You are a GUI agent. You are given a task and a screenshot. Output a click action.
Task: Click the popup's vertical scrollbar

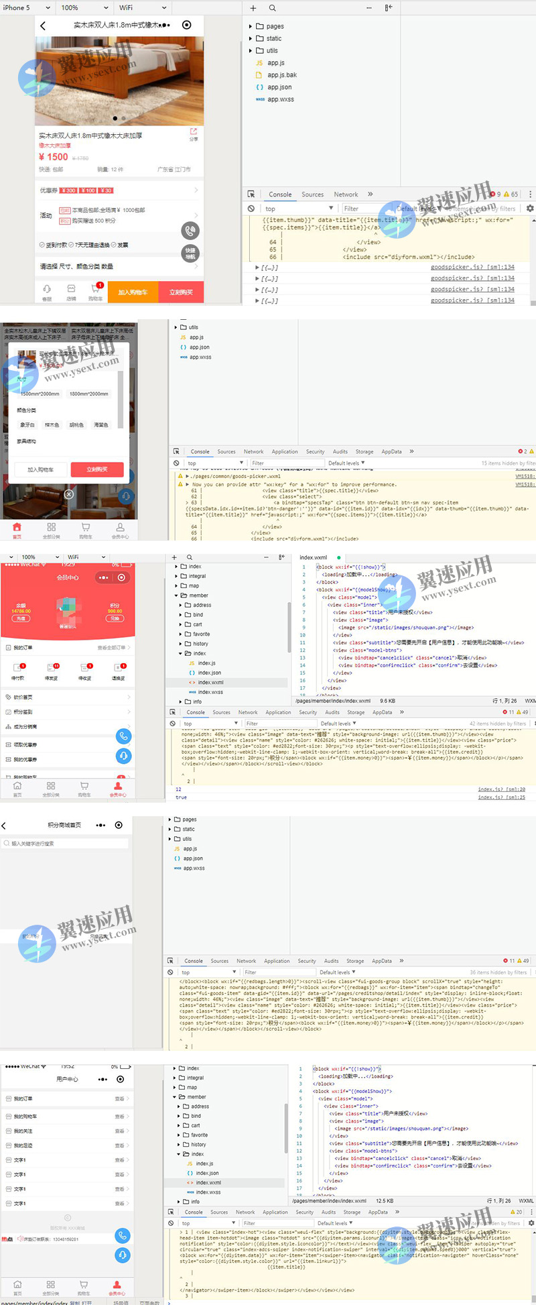[121, 399]
